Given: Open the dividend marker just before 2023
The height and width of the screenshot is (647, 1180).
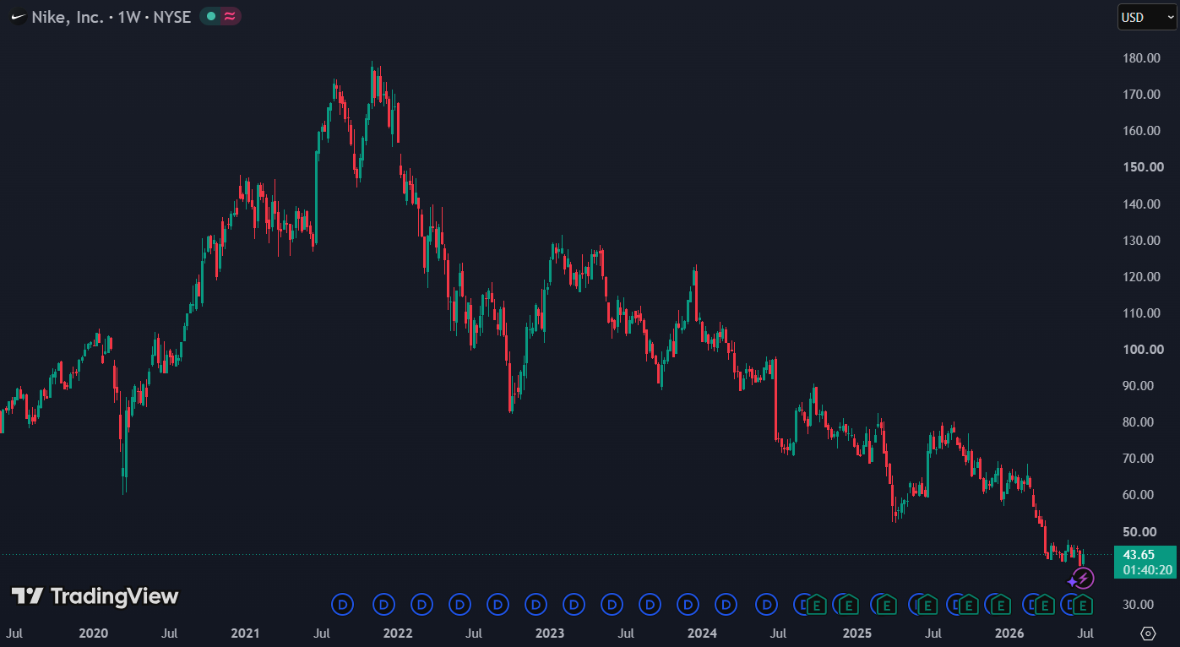Looking at the screenshot, I should click(x=536, y=604).
